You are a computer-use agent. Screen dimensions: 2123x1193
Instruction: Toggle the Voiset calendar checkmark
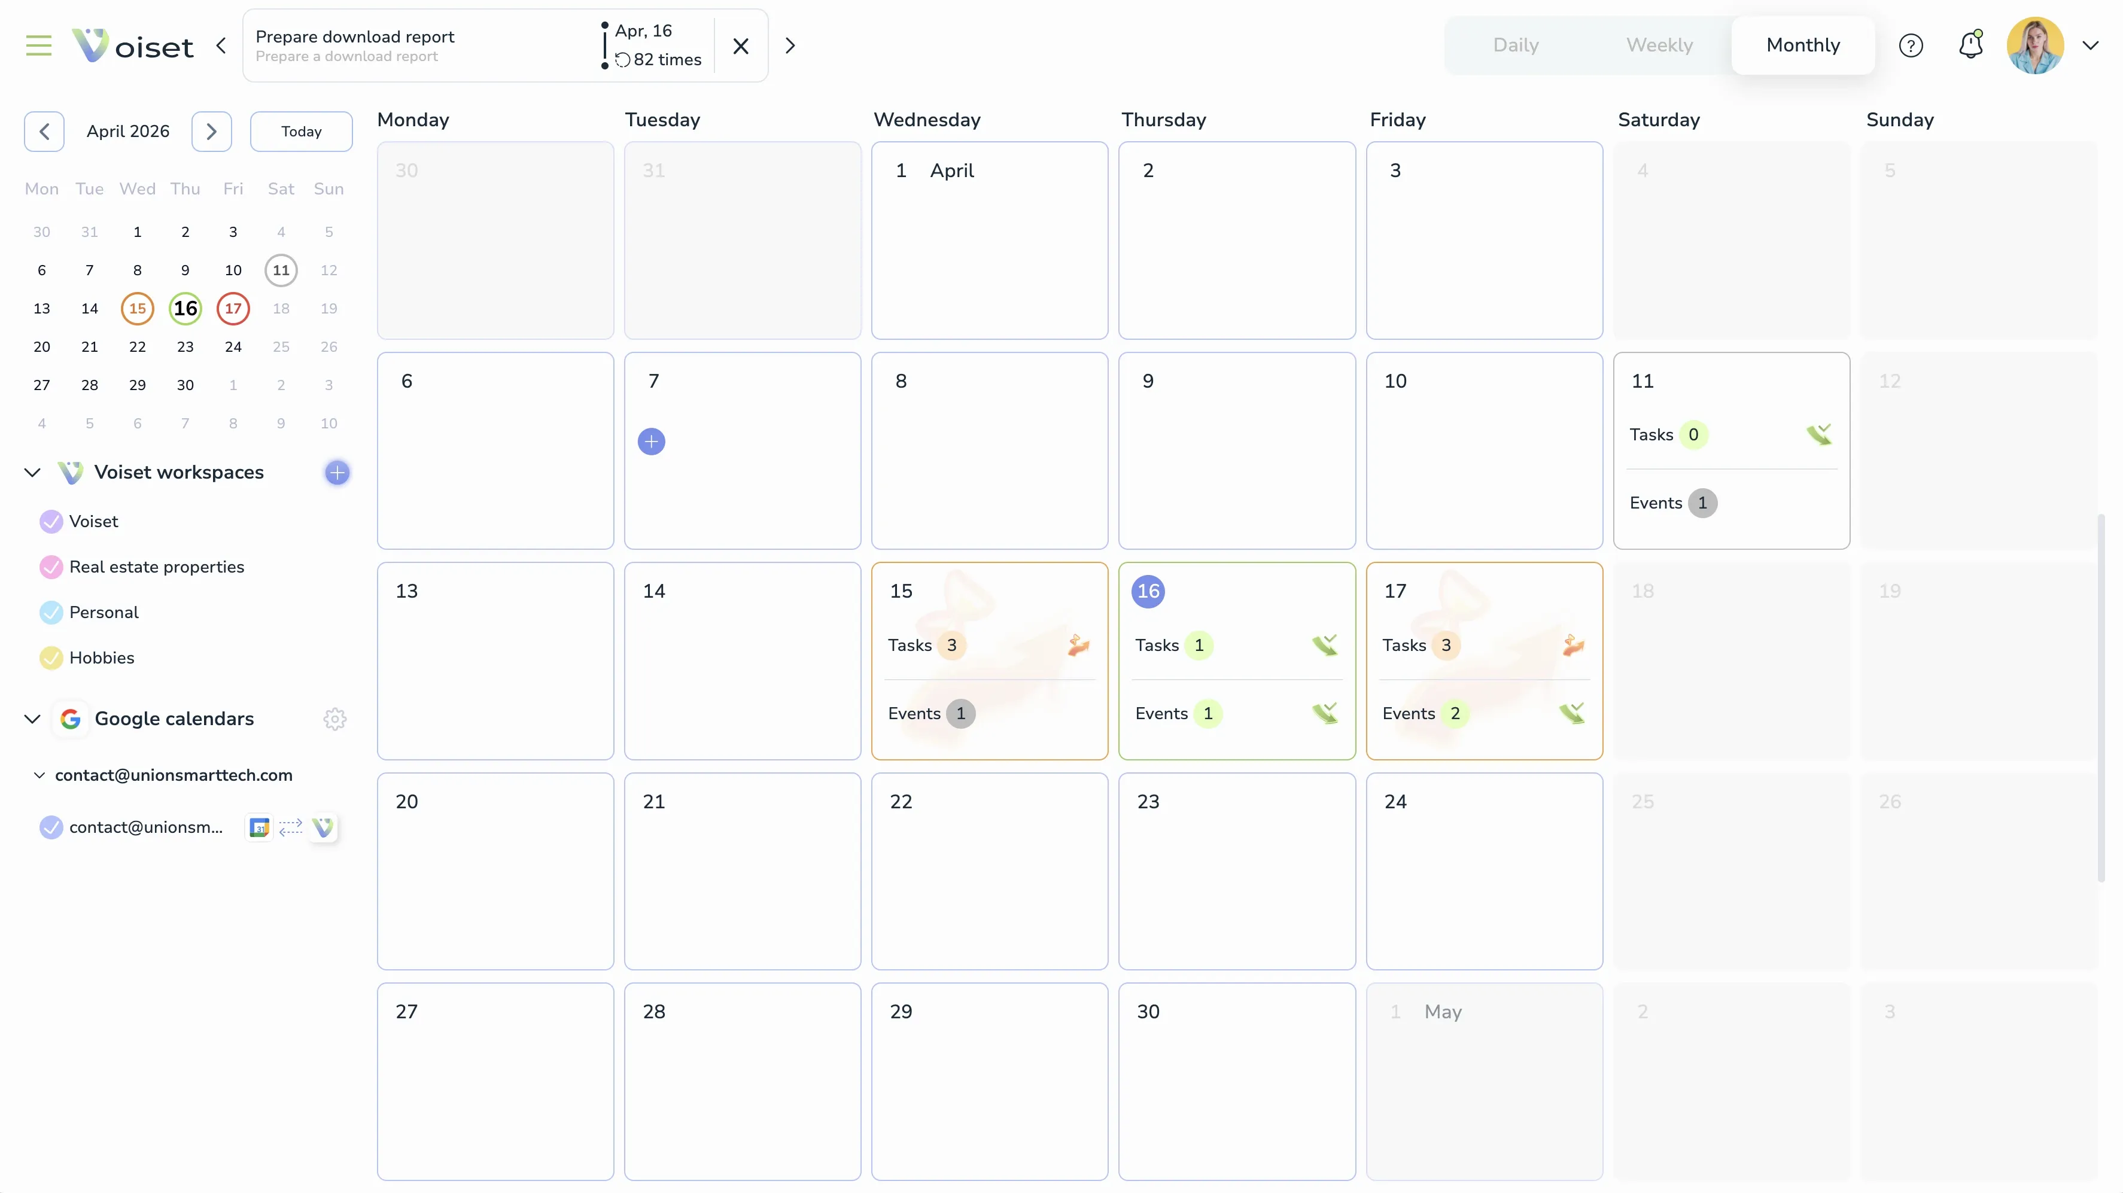(50, 521)
